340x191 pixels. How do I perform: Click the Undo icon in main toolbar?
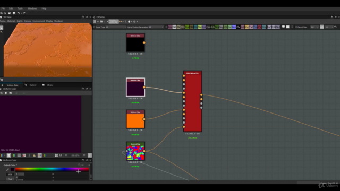click(x=19, y=13)
